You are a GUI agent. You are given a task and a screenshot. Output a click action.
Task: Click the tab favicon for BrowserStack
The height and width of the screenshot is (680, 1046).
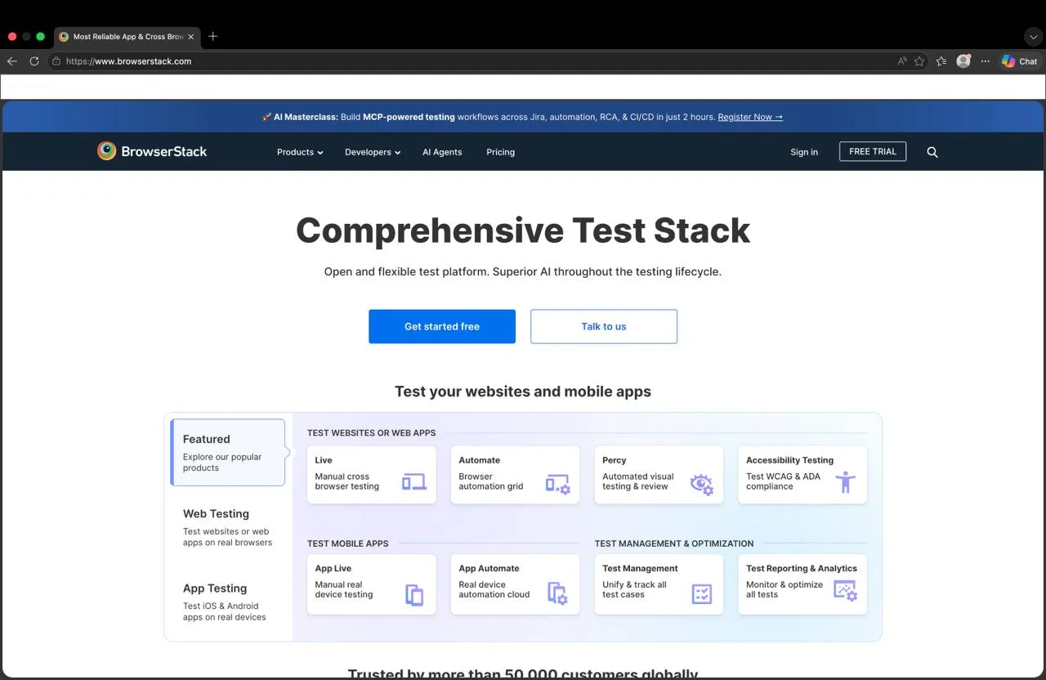64,37
